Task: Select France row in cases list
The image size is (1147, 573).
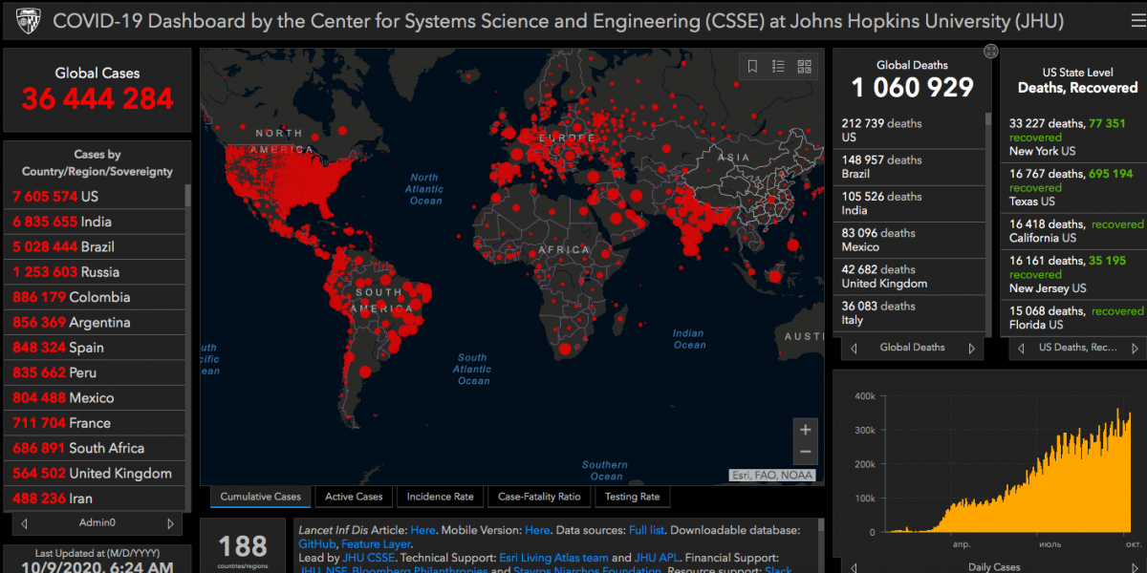Action: (x=94, y=423)
